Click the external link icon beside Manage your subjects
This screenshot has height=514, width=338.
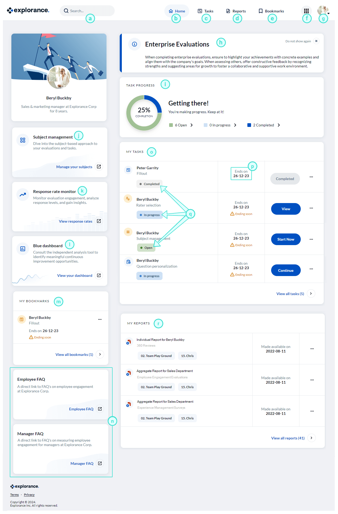click(99, 167)
